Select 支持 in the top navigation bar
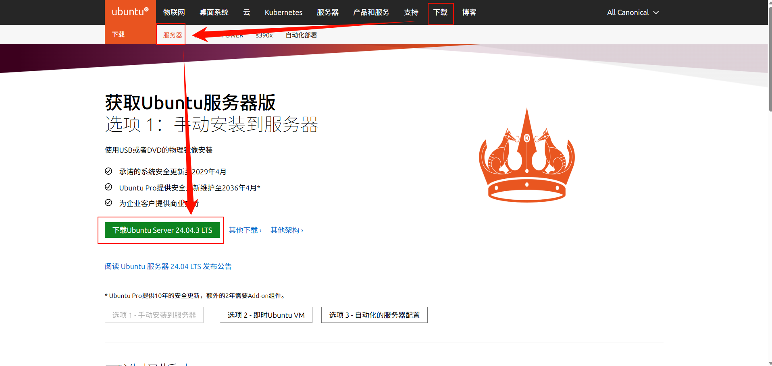Screen dimensions: 772x366 pyautogui.click(x=411, y=12)
